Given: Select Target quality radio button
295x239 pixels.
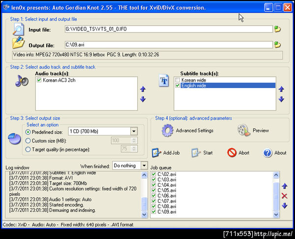Looking at the screenshot, I should click(x=28, y=149).
